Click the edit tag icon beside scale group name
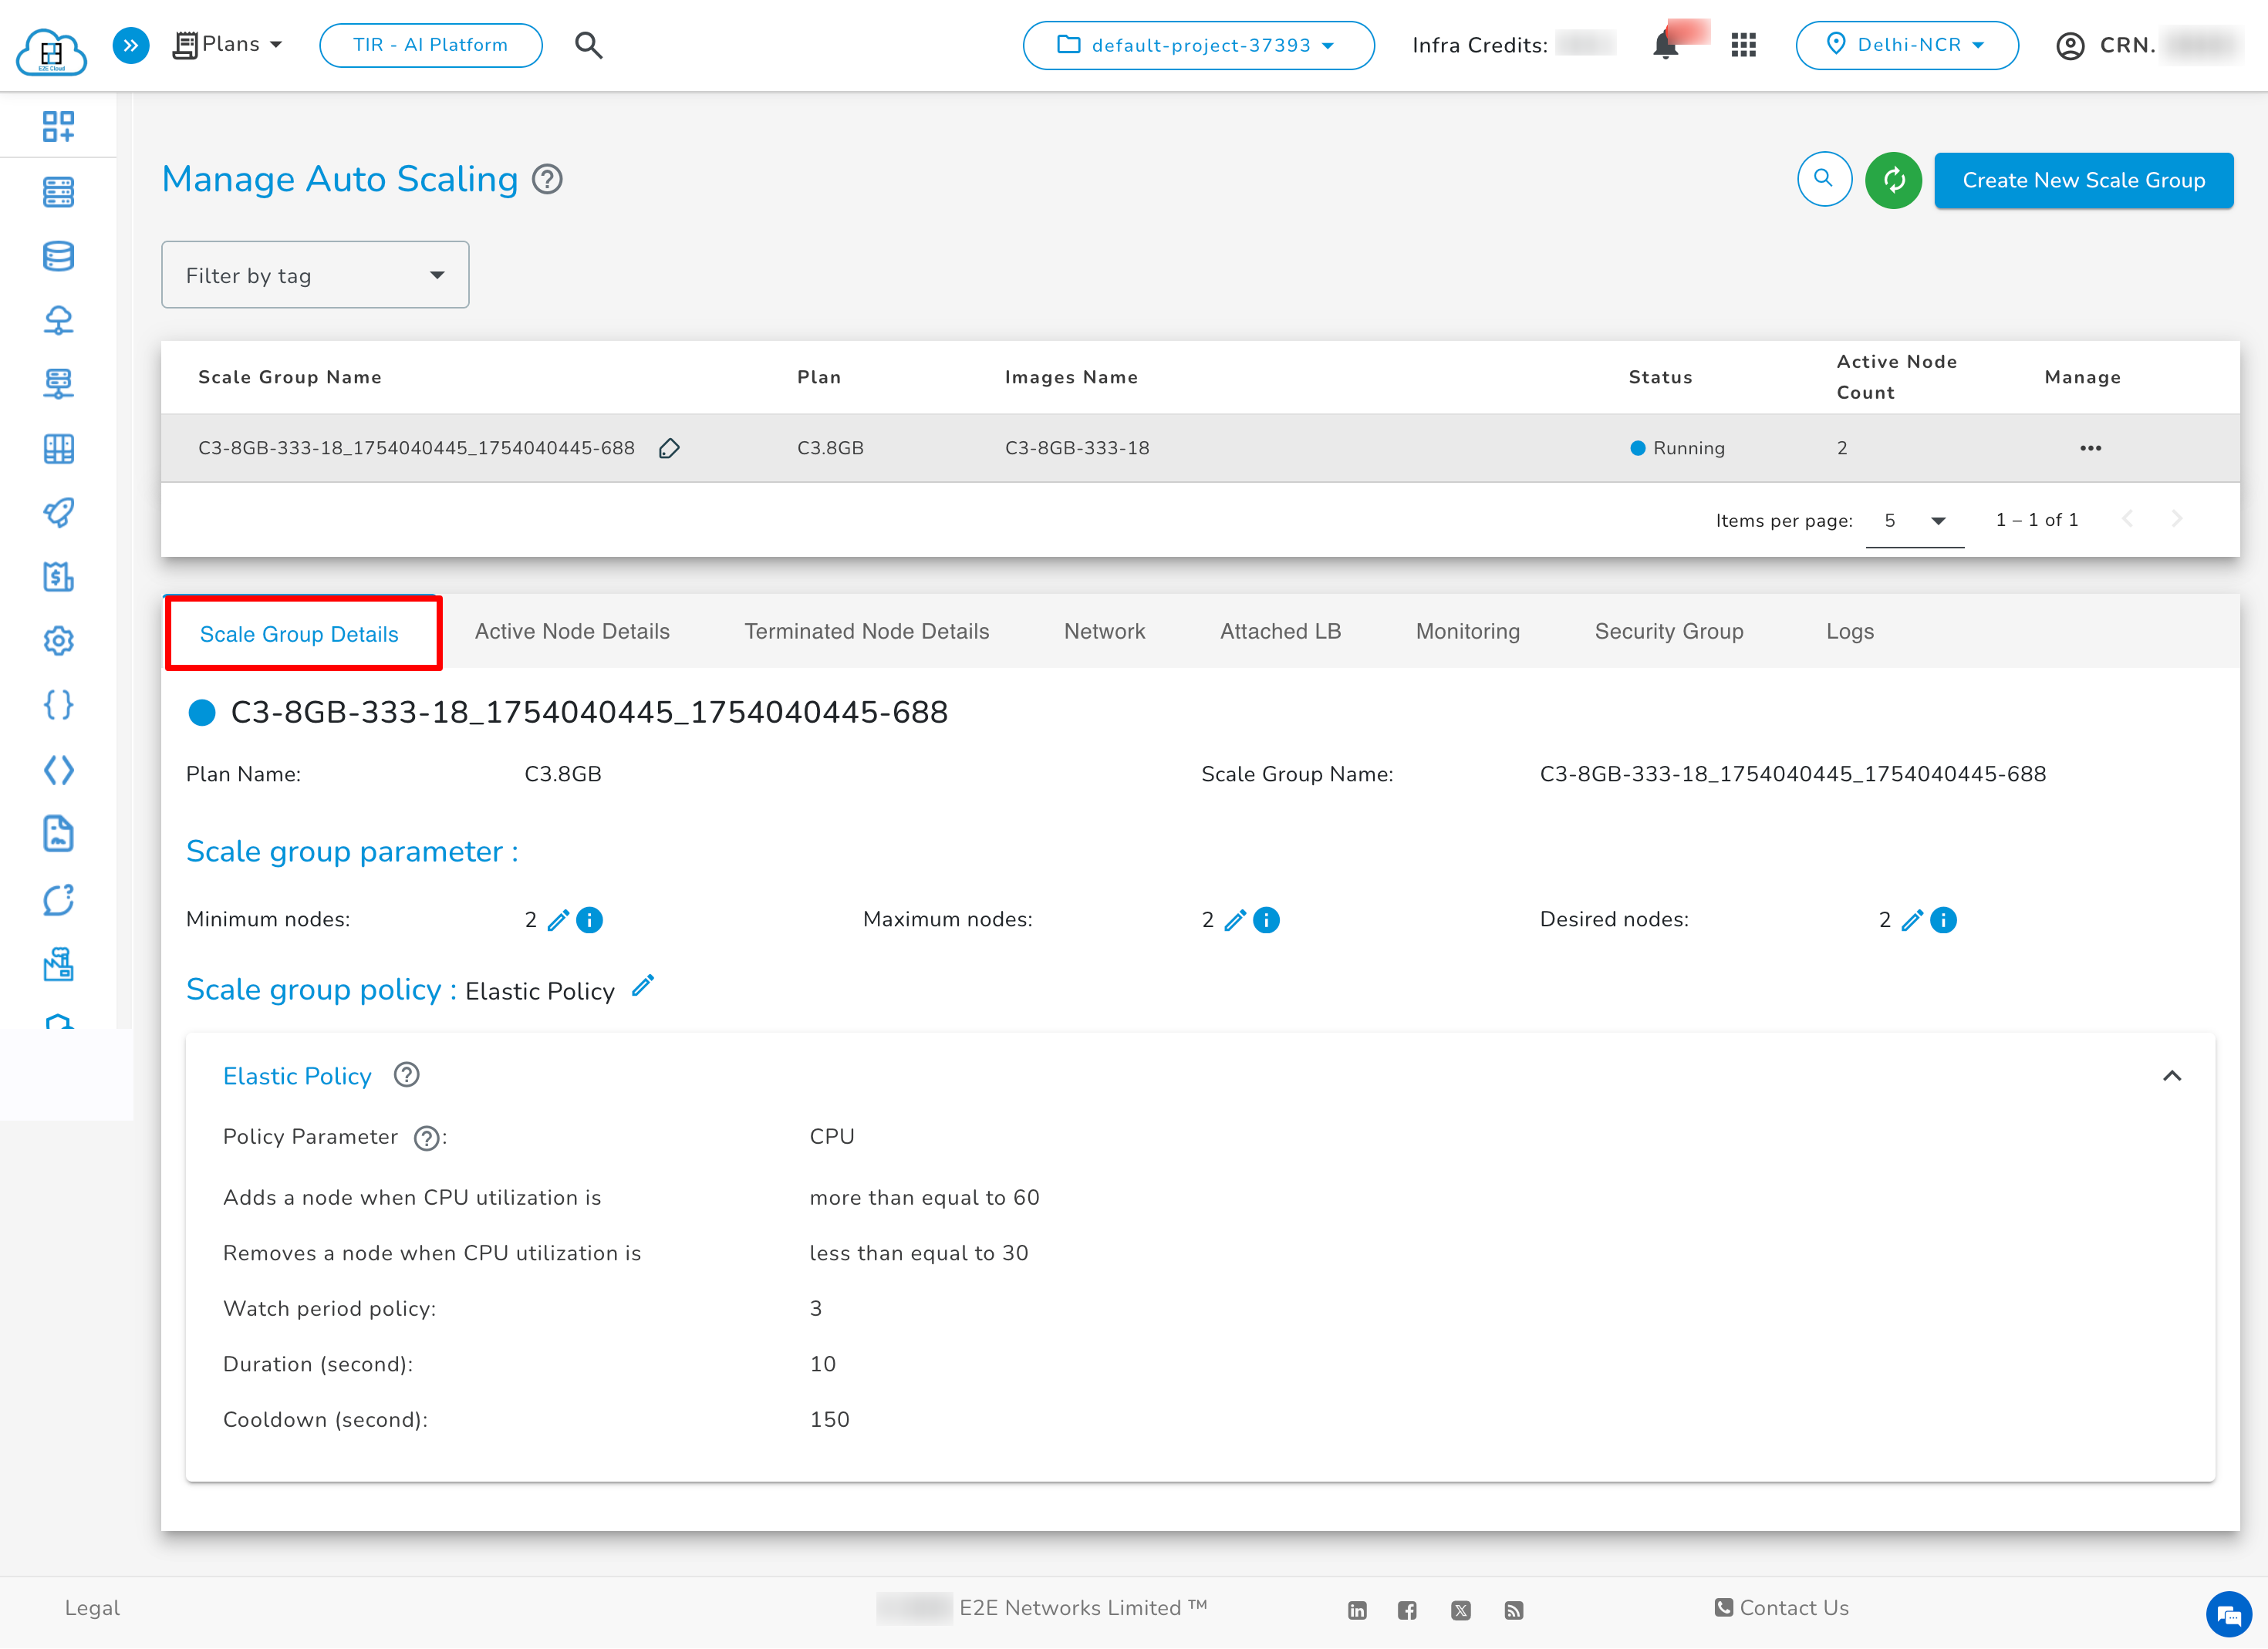Screen dimensions: 2268x1649 [669, 448]
